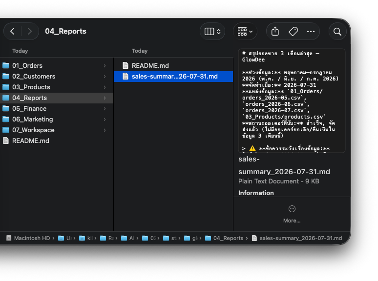
Task: Open the three-dots action menu in toolbar
Action: tap(311, 31)
